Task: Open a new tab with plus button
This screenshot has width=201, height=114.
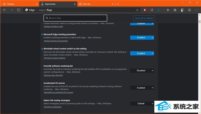Action: [x=118, y=4]
